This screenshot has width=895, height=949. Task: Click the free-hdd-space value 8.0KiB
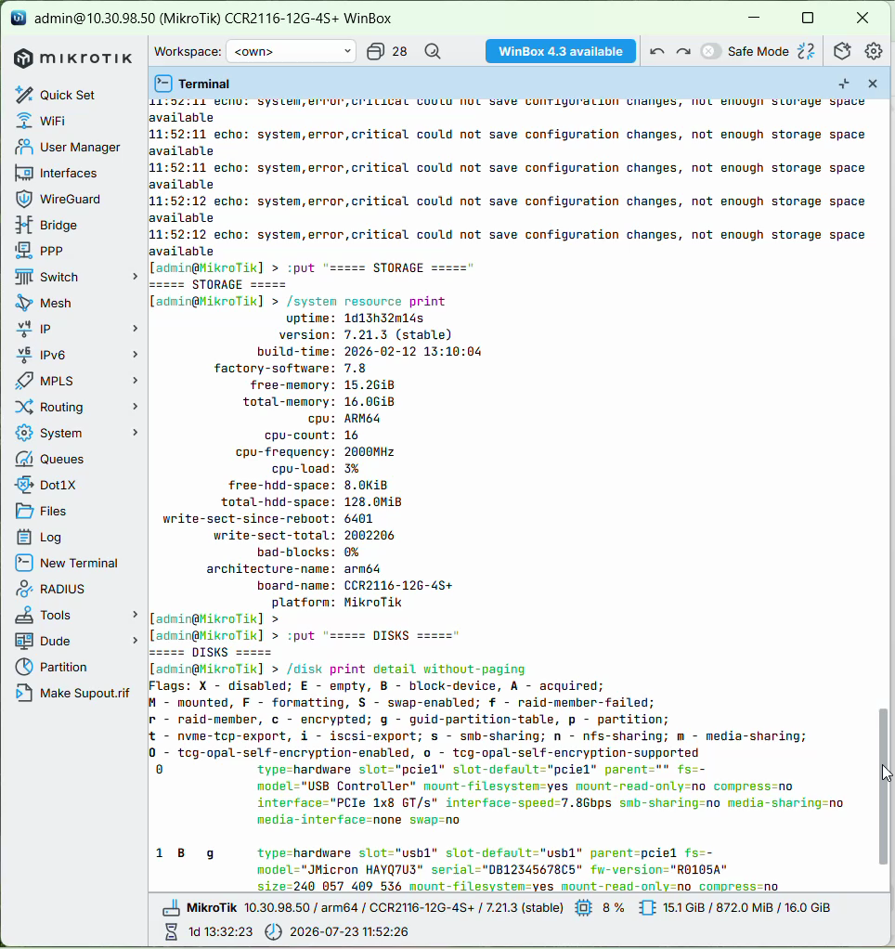click(366, 486)
